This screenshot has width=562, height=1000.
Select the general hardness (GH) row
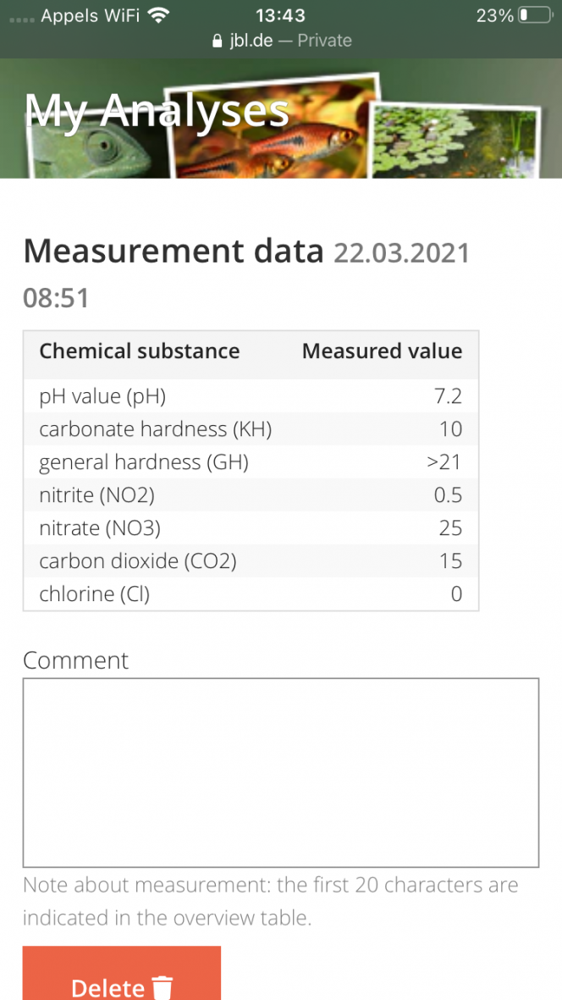251,461
